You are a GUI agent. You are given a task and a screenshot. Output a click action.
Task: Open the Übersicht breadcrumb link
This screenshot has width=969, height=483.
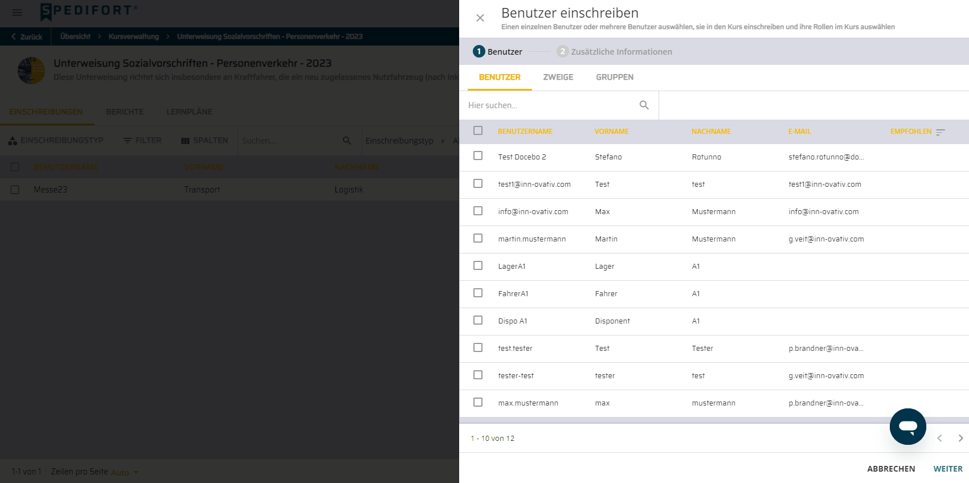coord(75,36)
